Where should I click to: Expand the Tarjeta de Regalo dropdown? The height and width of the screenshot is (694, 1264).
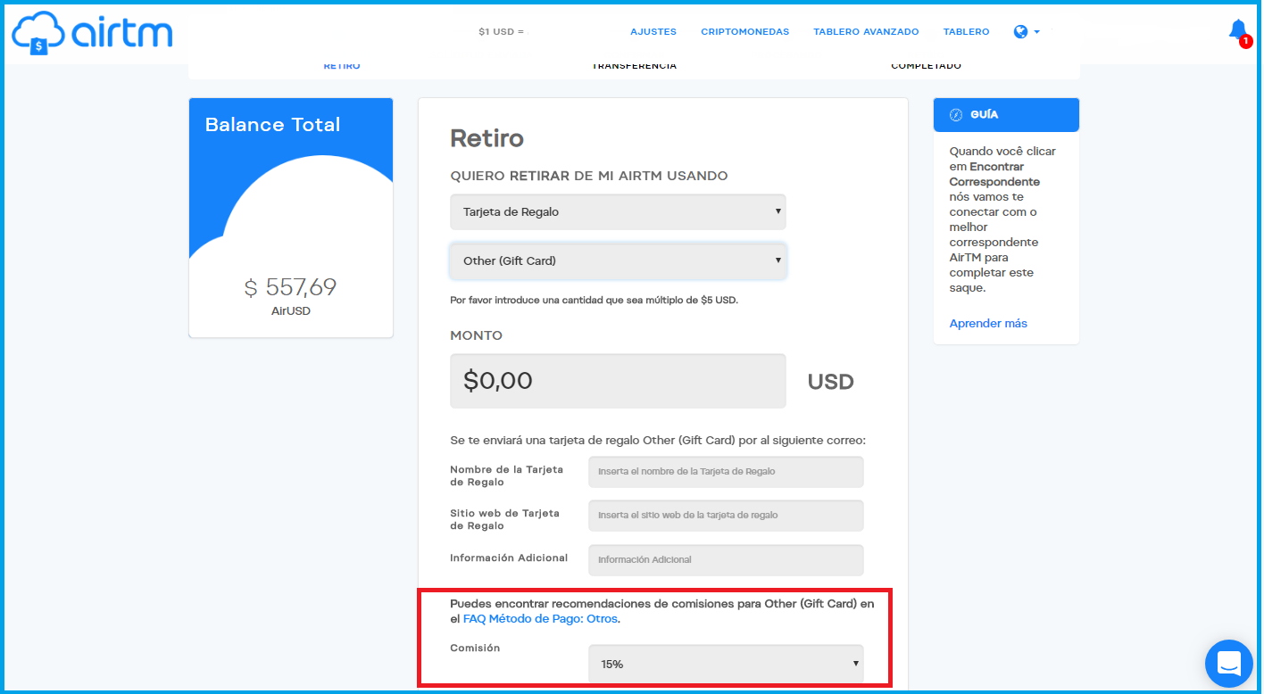[x=618, y=212]
